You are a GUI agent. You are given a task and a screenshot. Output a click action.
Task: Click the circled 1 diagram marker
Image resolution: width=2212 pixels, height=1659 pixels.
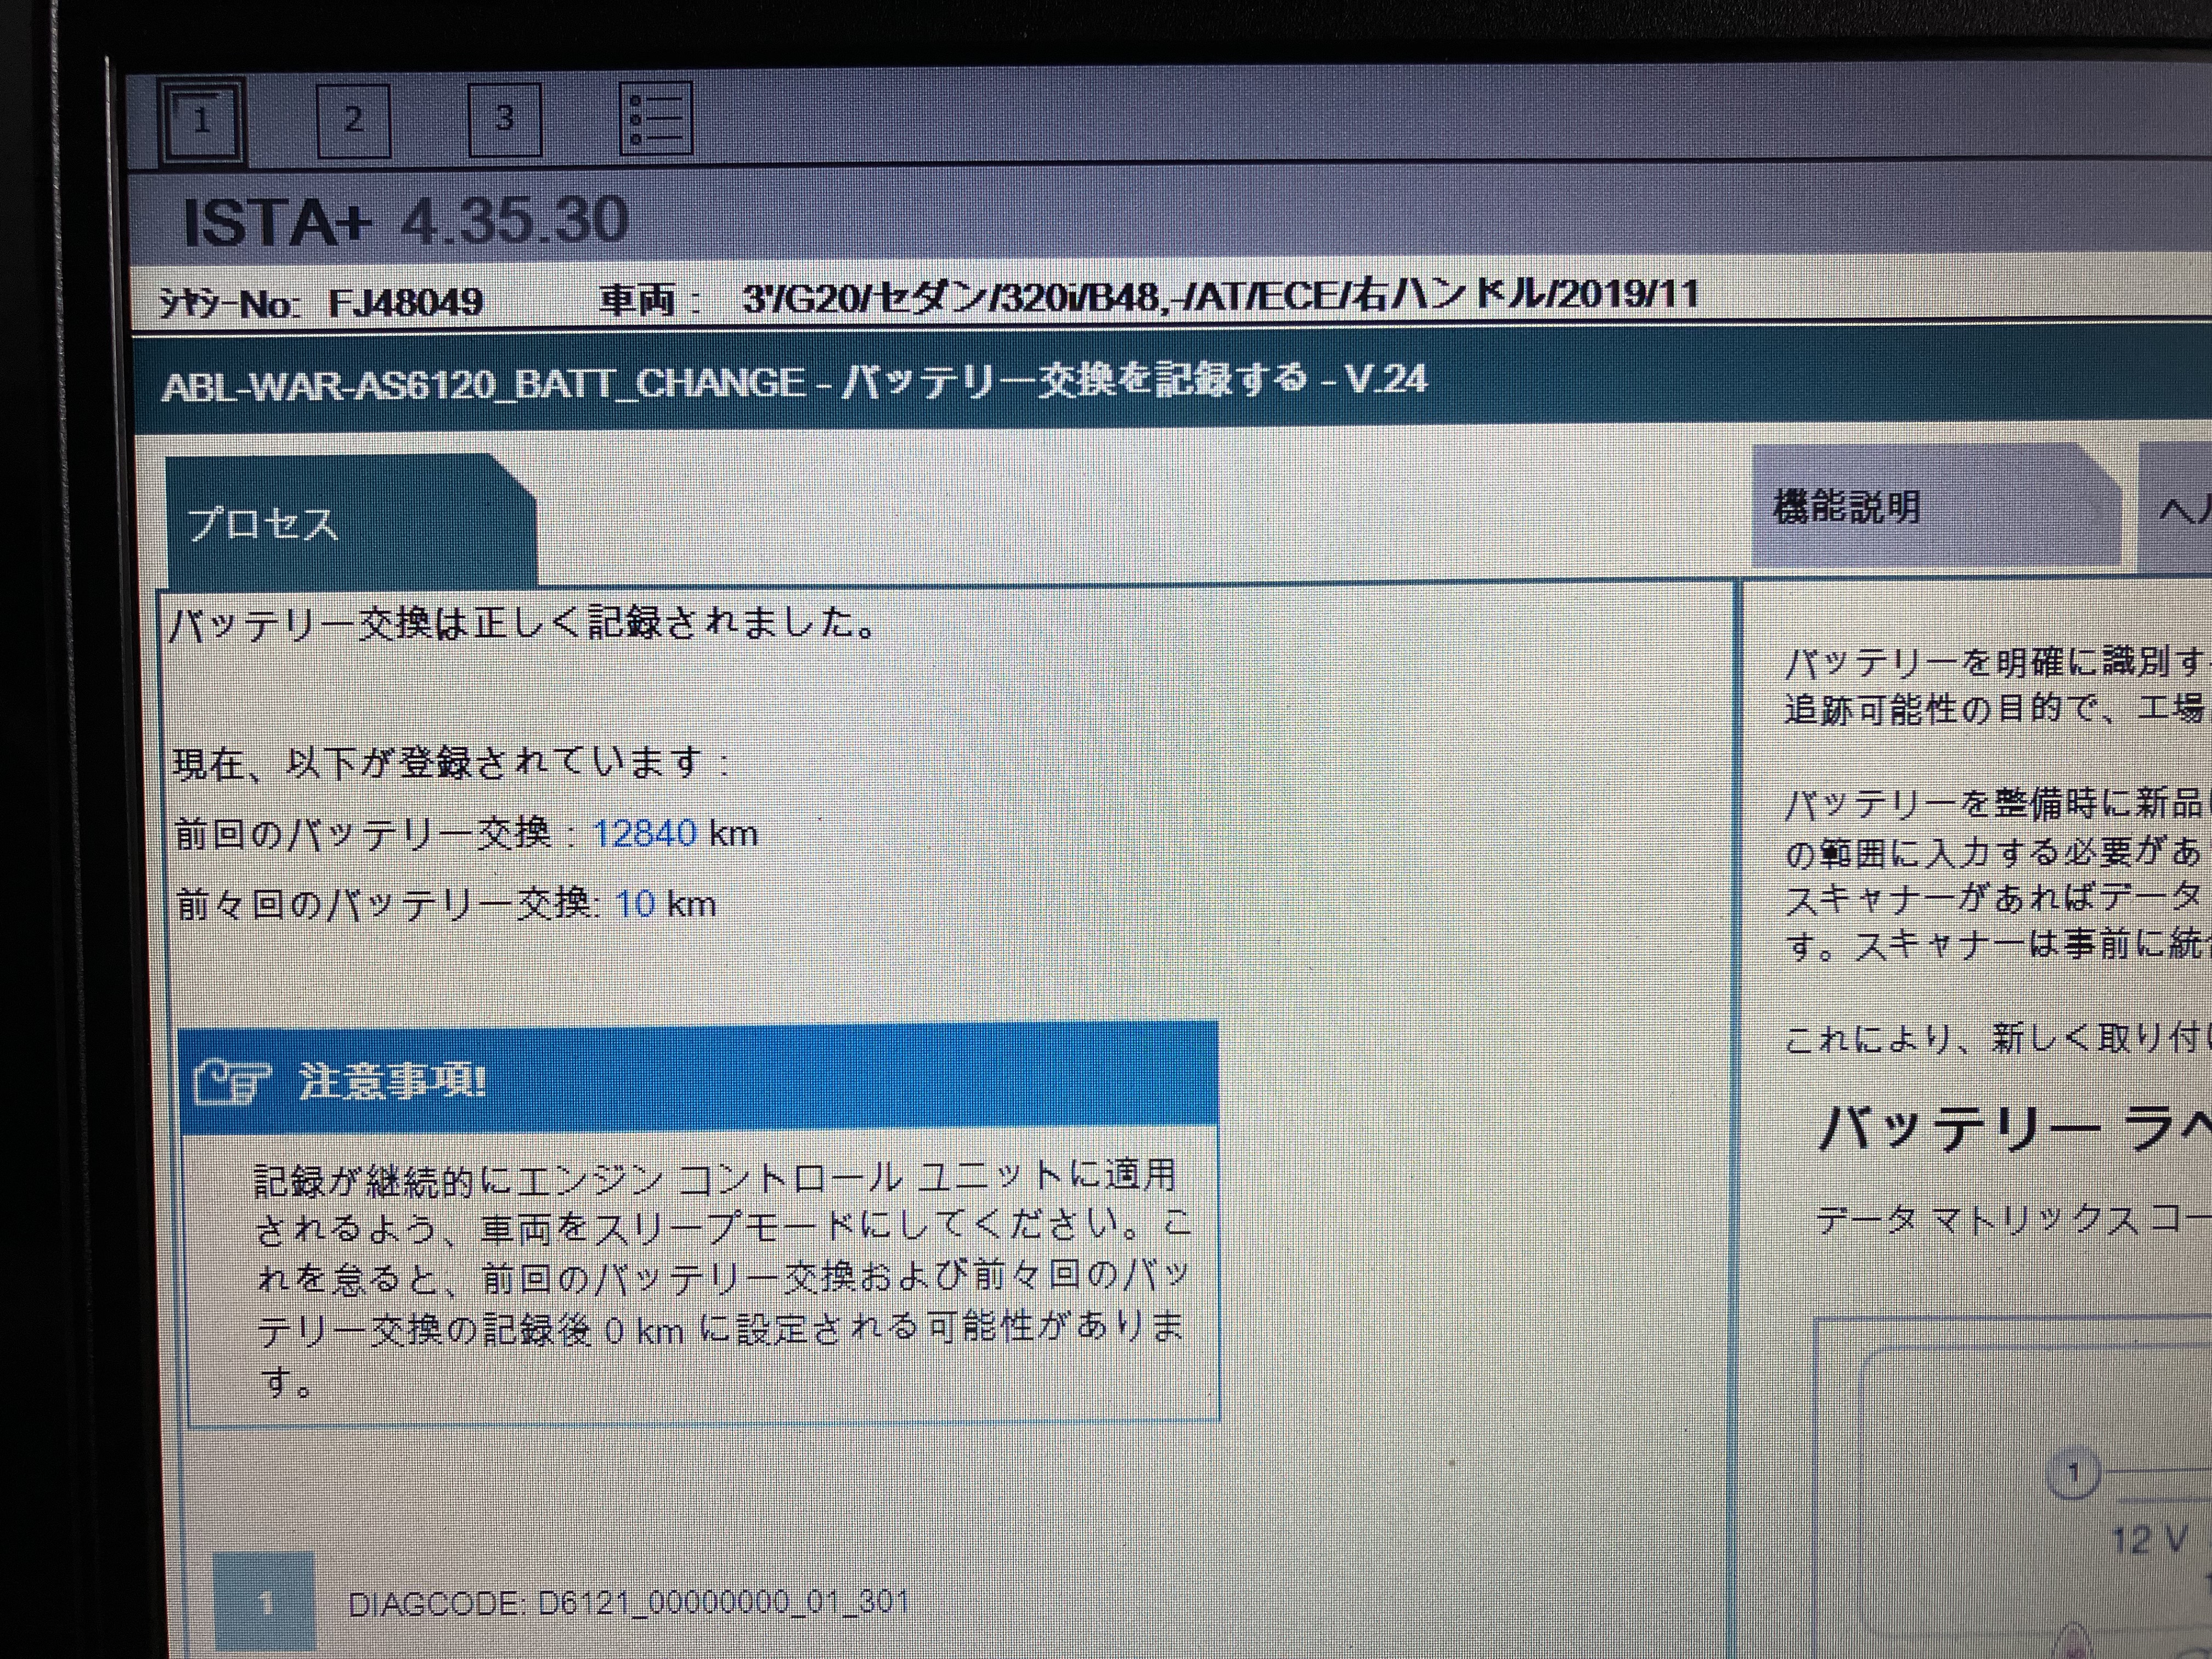coord(2073,1474)
